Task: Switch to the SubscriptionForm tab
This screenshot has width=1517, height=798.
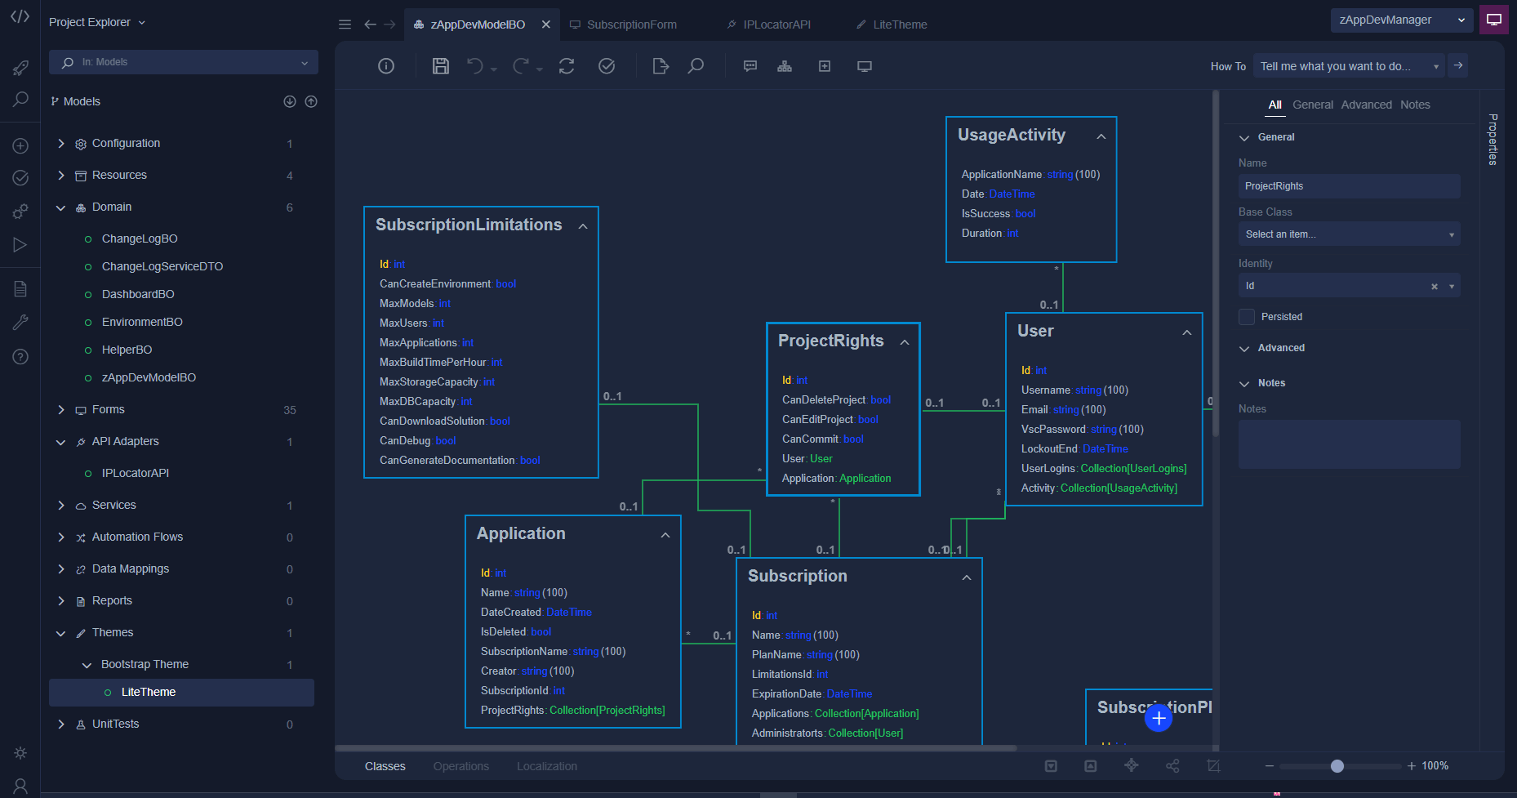Action: pos(631,25)
